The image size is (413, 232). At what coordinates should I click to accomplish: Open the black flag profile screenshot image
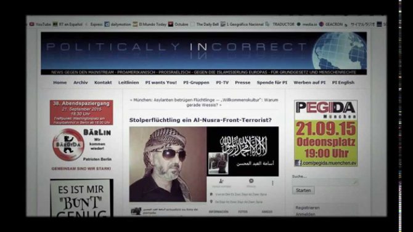point(243,151)
